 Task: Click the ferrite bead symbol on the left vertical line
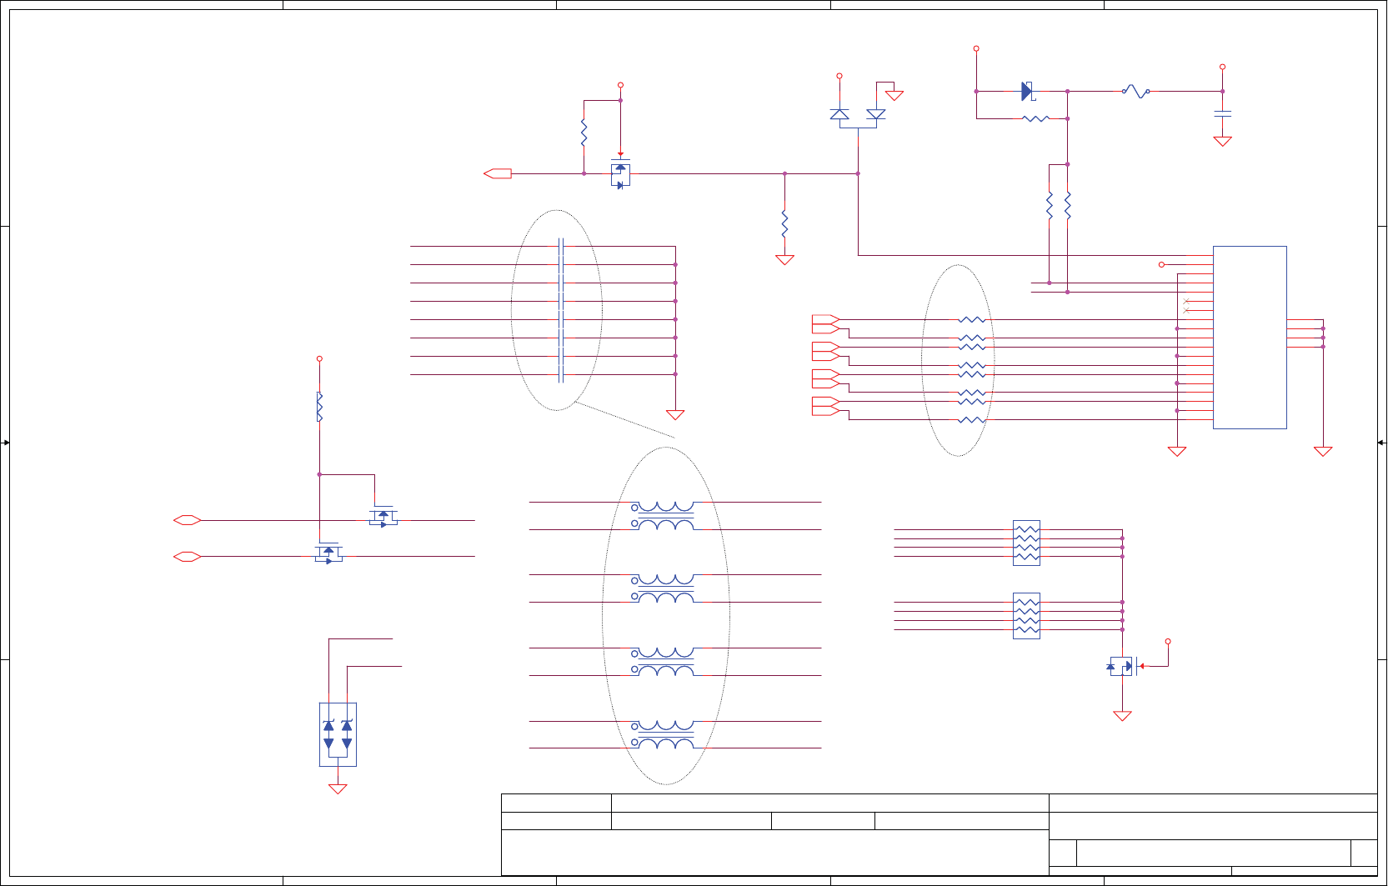(x=319, y=407)
